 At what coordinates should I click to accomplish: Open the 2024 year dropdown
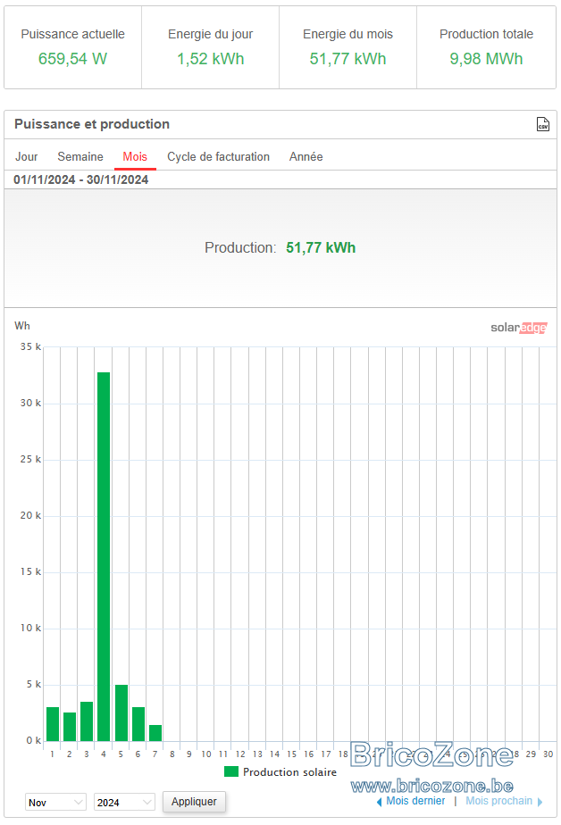point(124,802)
